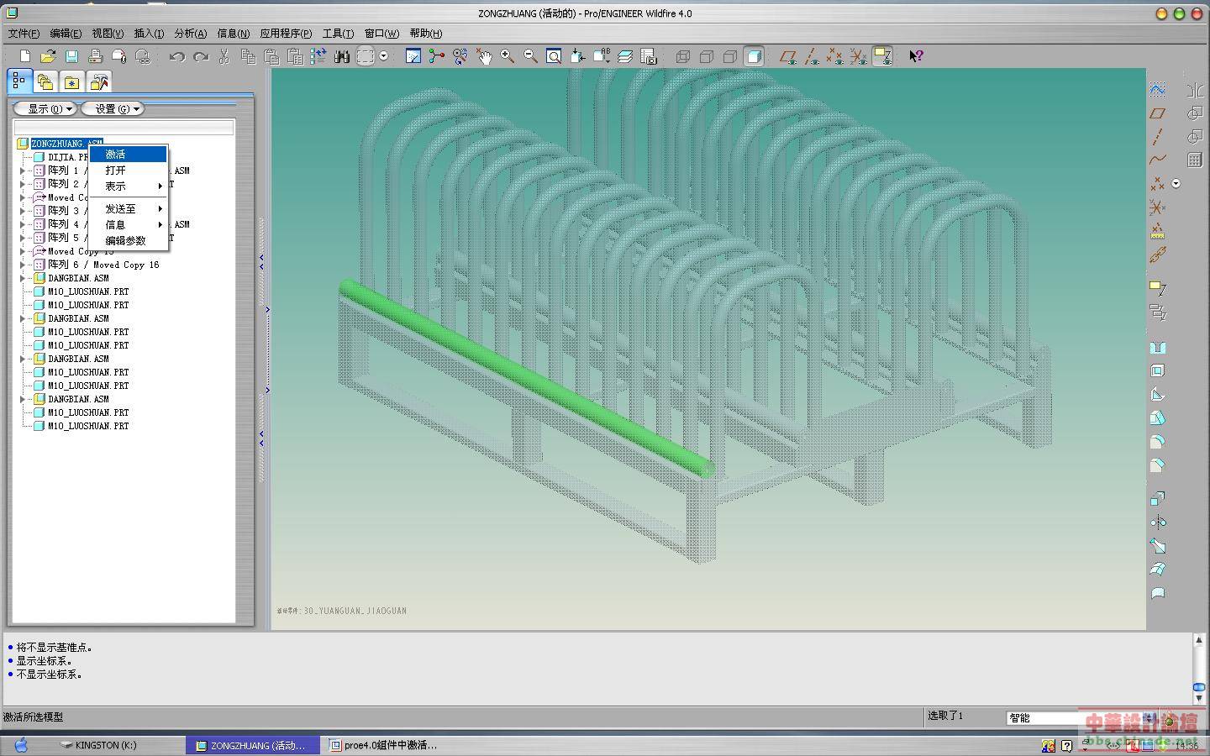Image resolution: width=1210 pixels, height=756 pixels.
Task: Switch to the folder browser tab
Action: (45, 81)
